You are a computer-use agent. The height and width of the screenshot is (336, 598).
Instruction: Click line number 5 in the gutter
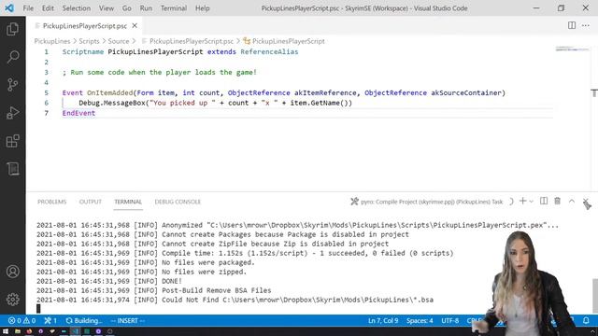(46, 92)
